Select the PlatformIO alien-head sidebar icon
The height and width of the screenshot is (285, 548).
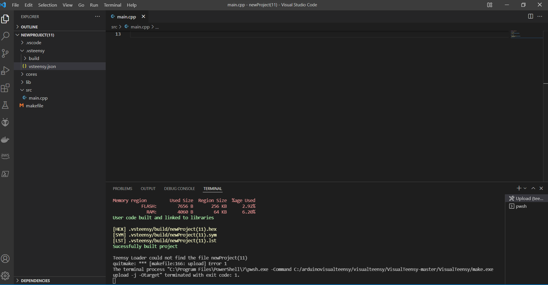[5, 122]
